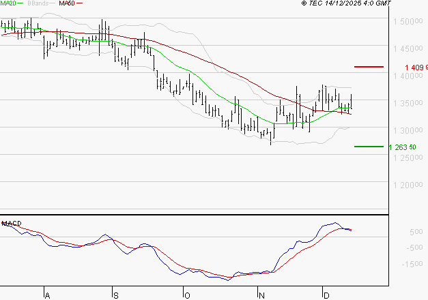428x300 pixels.
Task: Click the TEC 14/12/2025 timestamp text
Action: tap(346, 3)
